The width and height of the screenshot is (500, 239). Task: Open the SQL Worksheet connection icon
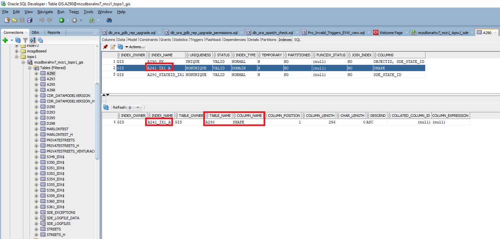click(x=92, y=20)
